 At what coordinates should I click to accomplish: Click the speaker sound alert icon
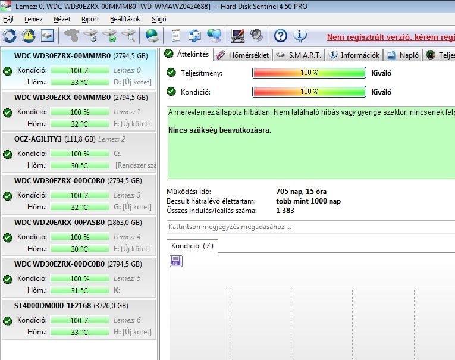256,36
